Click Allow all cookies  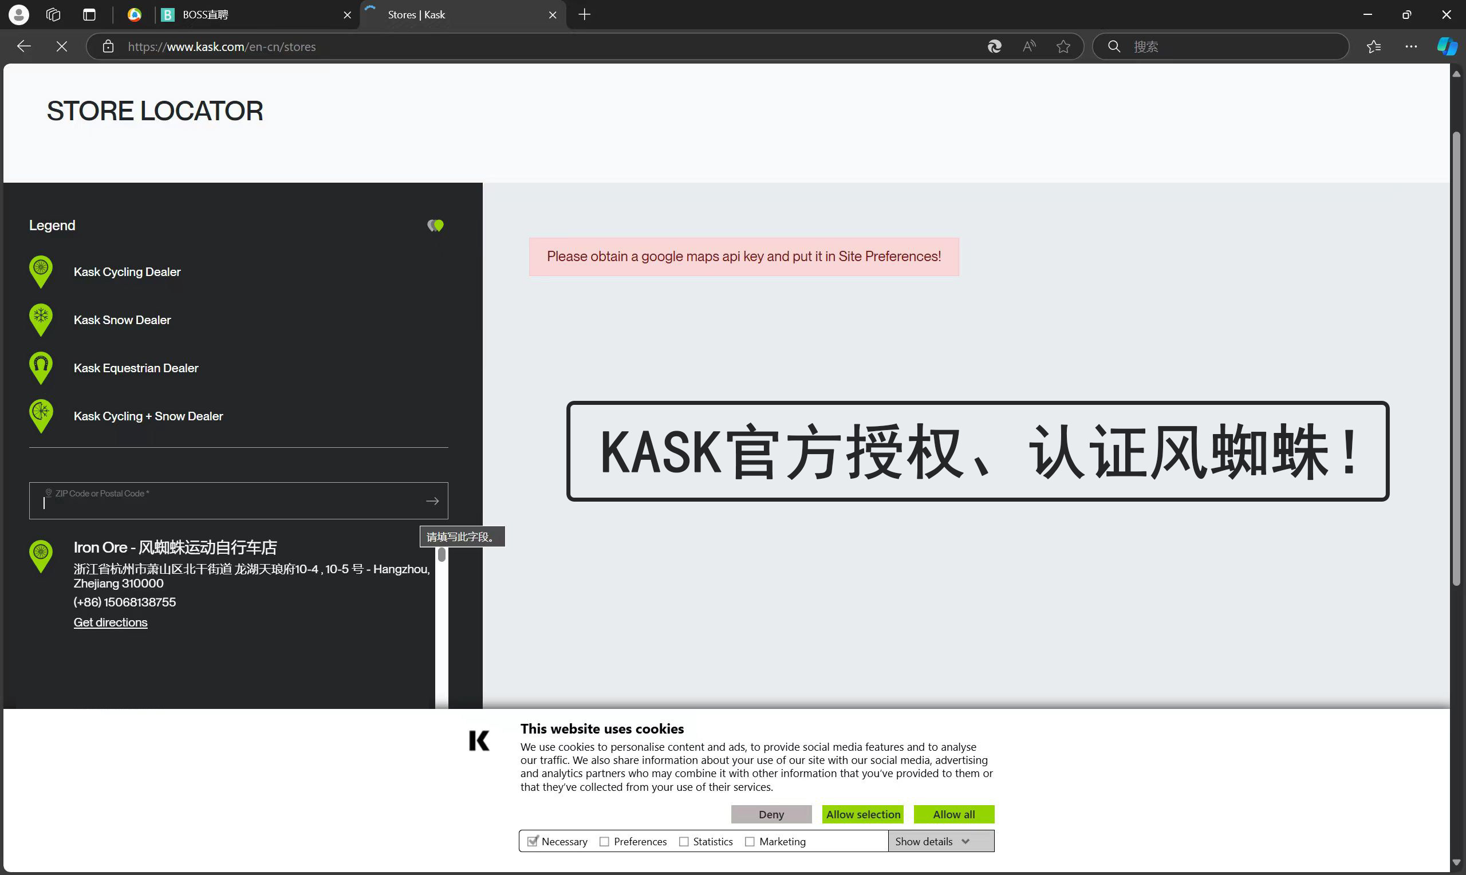(953, 815)
